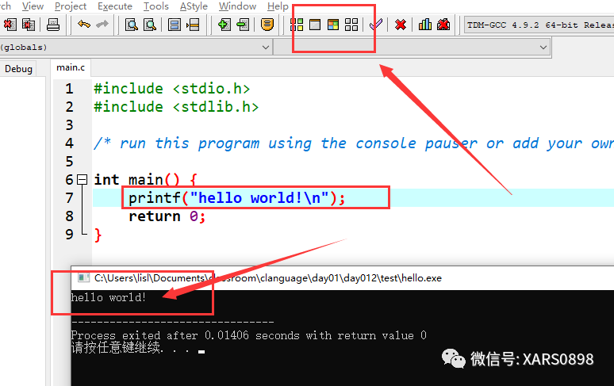Click the hello.exe console window icon
Viewport: 614px width, 386px height.
click(x=83, y=278)
